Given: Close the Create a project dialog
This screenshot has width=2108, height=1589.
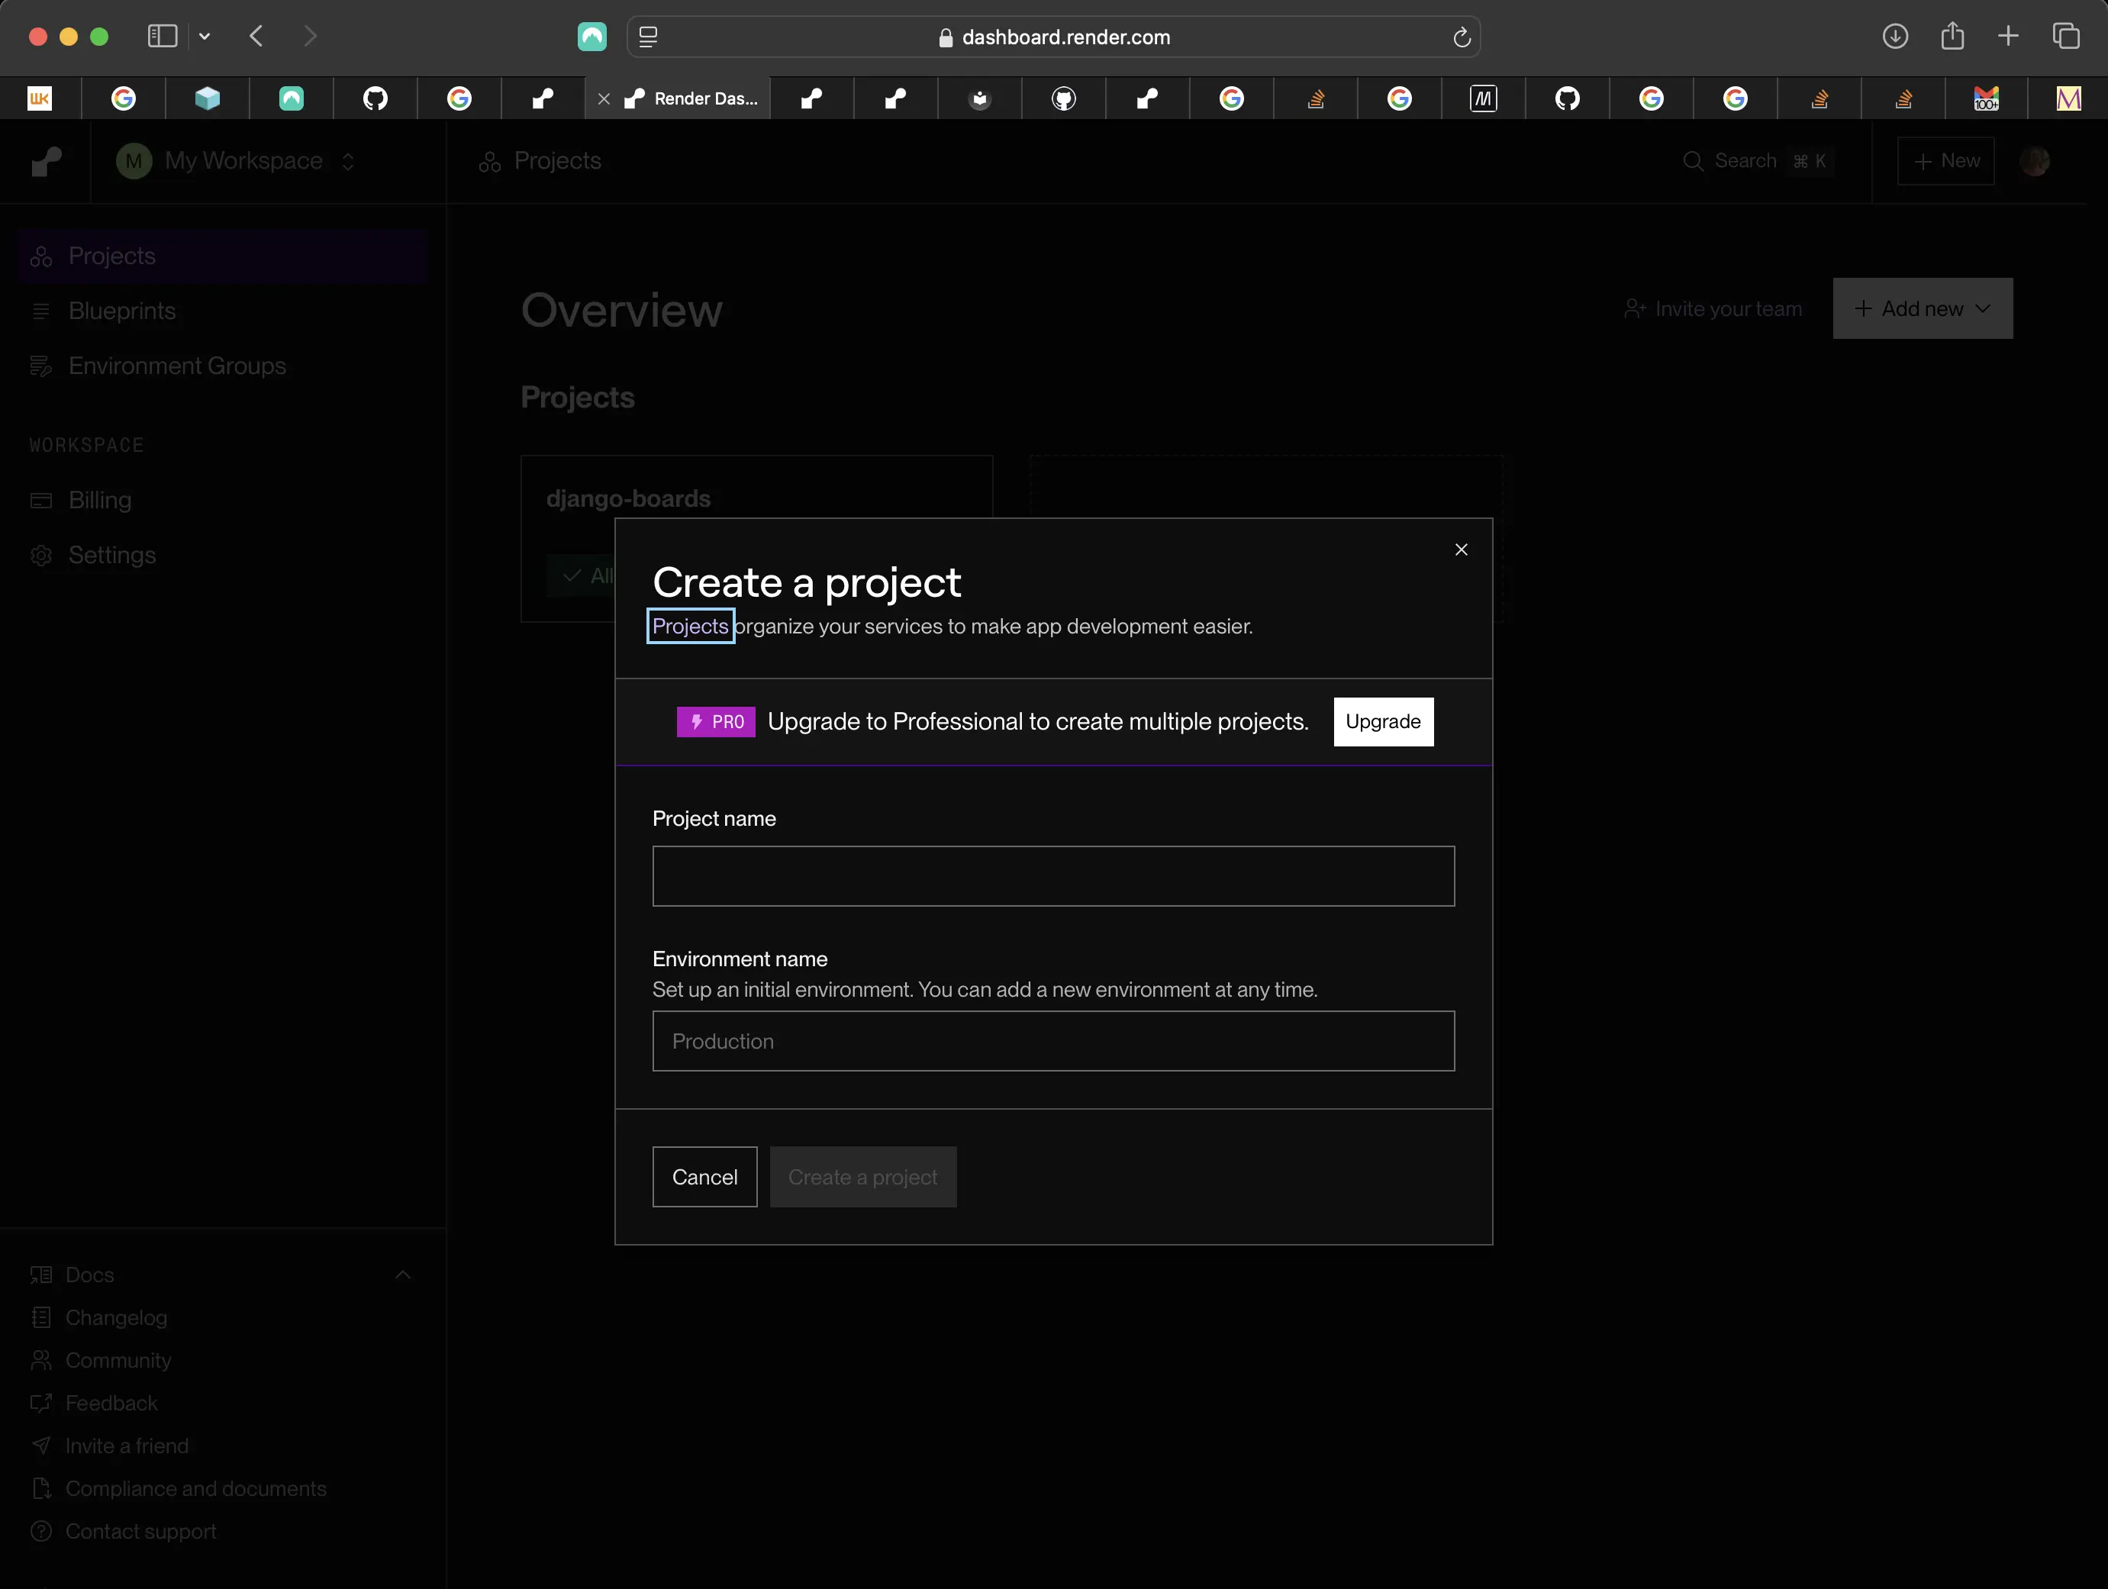Looking at the screenshot, I should [1461, 549].
